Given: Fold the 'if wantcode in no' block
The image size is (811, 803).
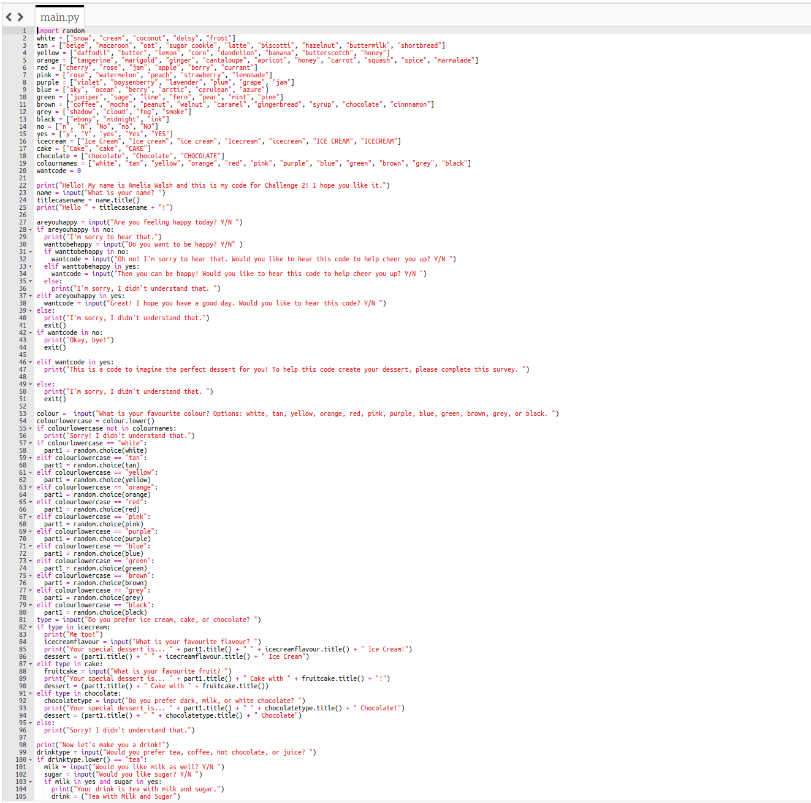Looking at the screenshot, I should tap(30, 333).
